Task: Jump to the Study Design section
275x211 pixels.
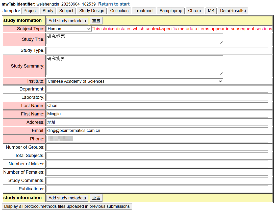Action: (x=92, y=11)
